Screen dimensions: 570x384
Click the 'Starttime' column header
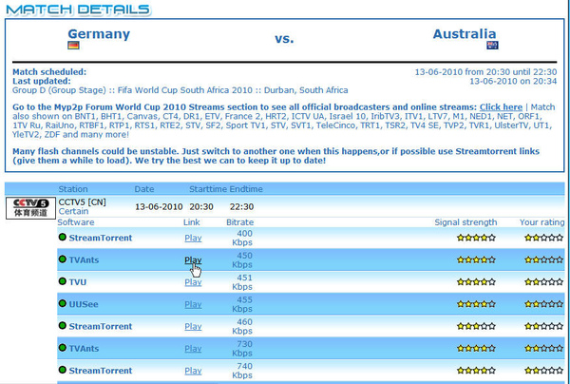tap(207, 189)
